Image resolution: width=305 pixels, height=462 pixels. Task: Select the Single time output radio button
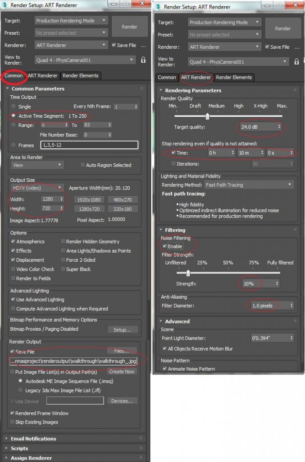tap(14, 106)
